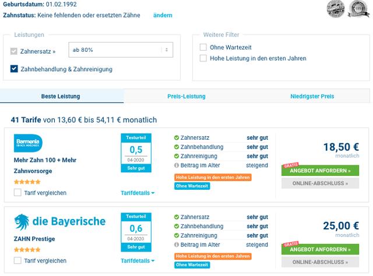373x276 pixels.
Task: Click the info icon beside Beitrag im Alter in Bayerische card
Action: pyautogui.click(x=176, y=245)
